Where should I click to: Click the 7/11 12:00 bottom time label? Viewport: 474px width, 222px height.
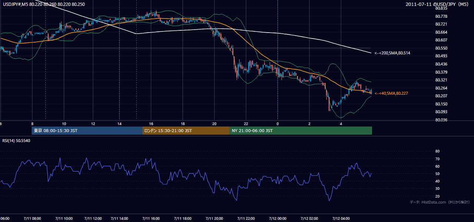(93, 218)
